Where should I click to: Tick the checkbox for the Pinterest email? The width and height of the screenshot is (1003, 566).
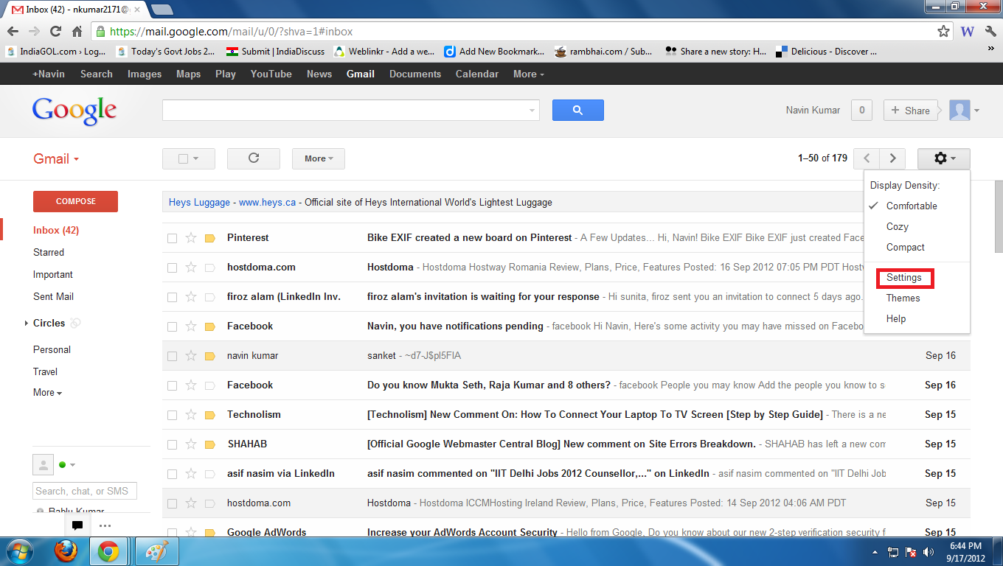click(x=172, y=238)
